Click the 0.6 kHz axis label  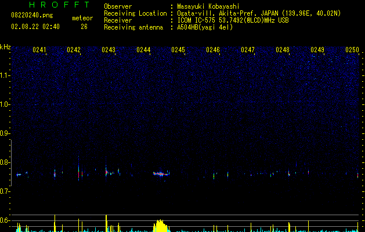(5, 220)
